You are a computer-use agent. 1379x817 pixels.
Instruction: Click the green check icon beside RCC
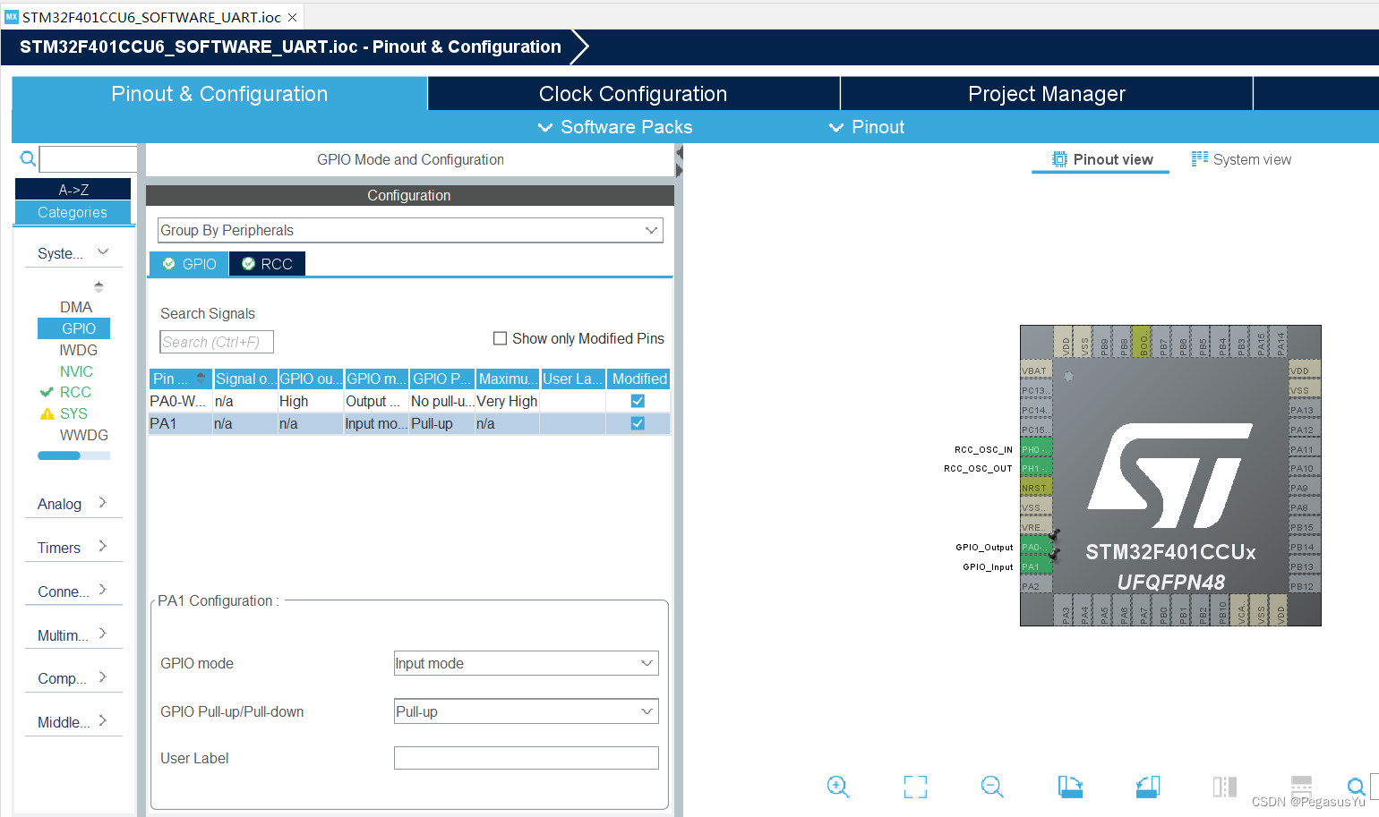coord(47,392)
